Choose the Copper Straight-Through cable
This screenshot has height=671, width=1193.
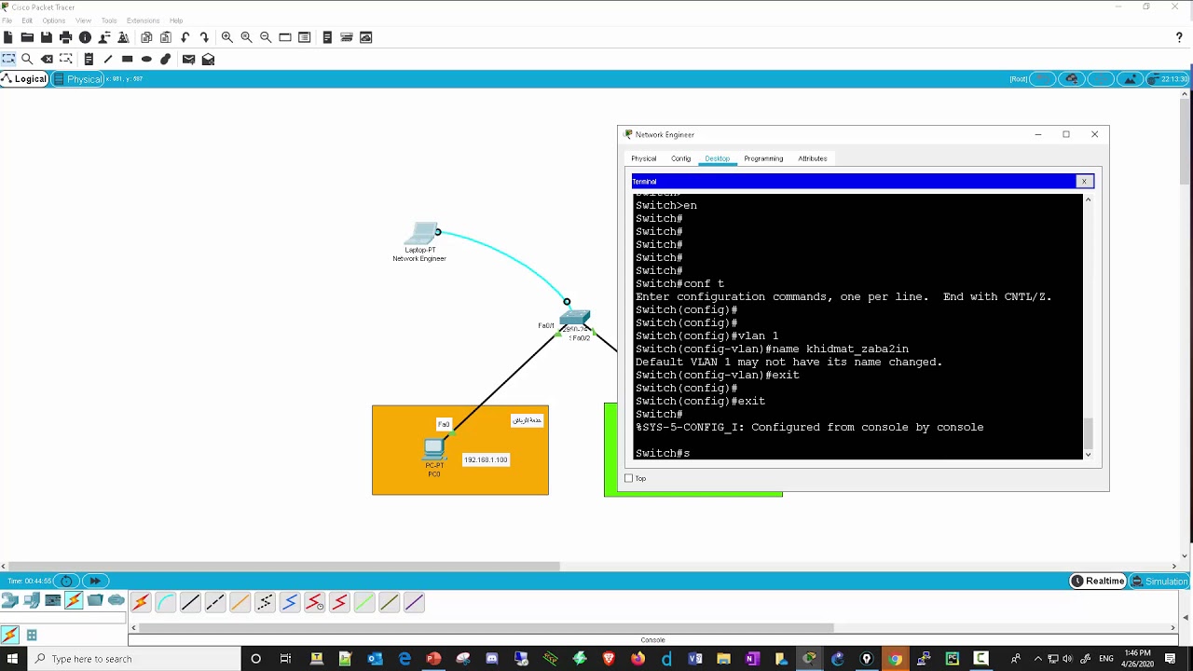[190, 603]
